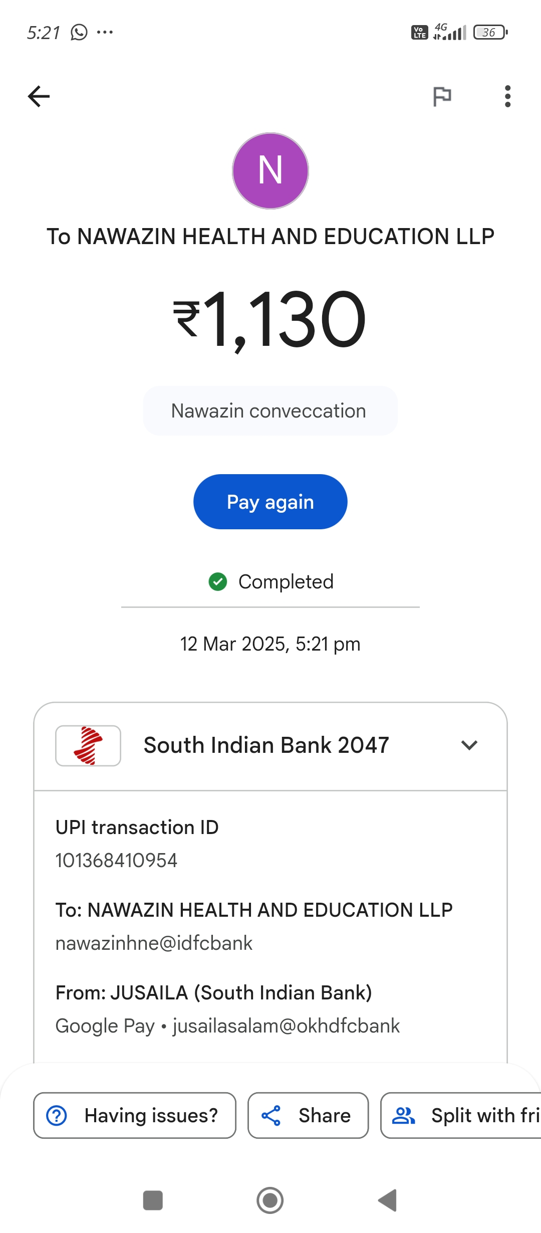This screenshot has height=1233, width=541.
Task: Open the three-dot overflow menu
Action: (x=507, y=96)
